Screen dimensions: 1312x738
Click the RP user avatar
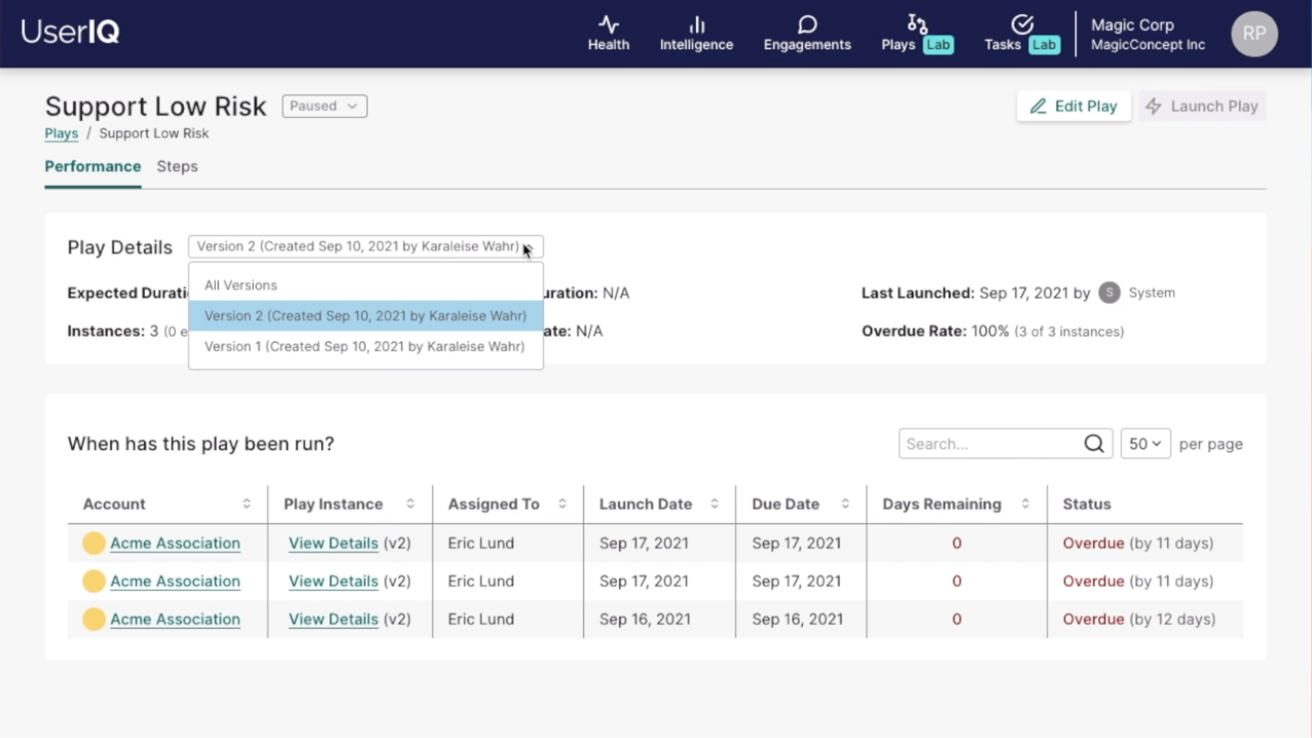[1254, 33]
